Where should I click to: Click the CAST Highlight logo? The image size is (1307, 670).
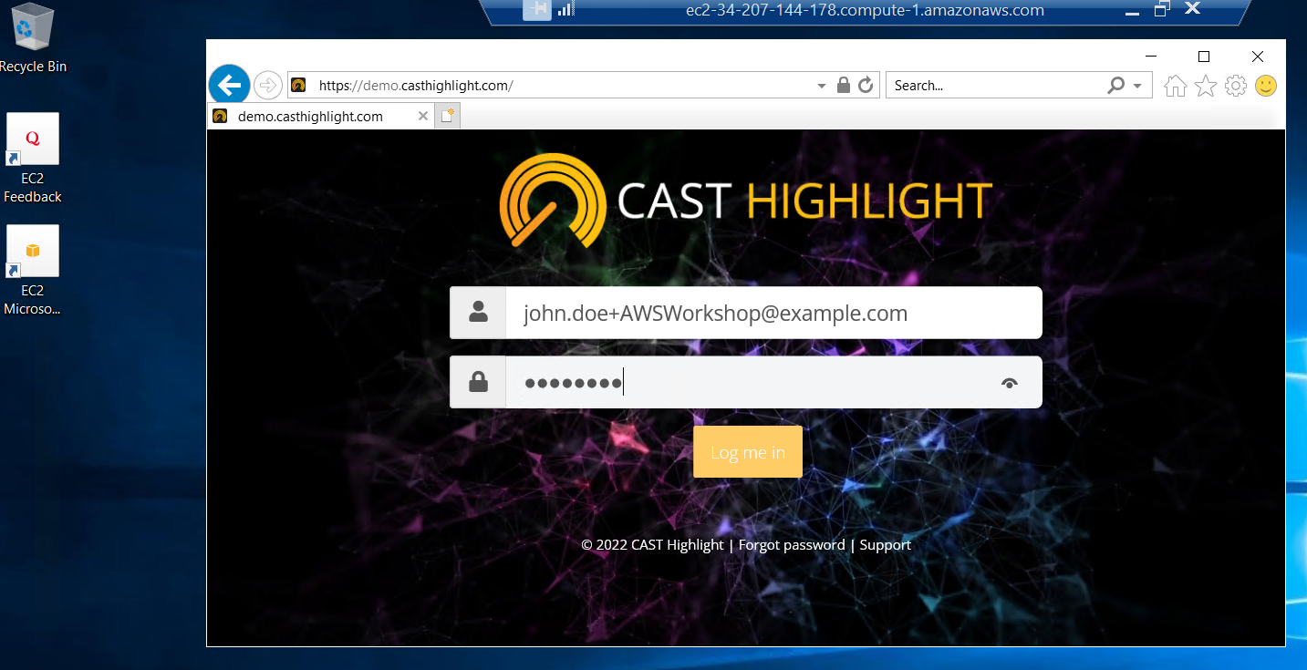coord(746,201)
